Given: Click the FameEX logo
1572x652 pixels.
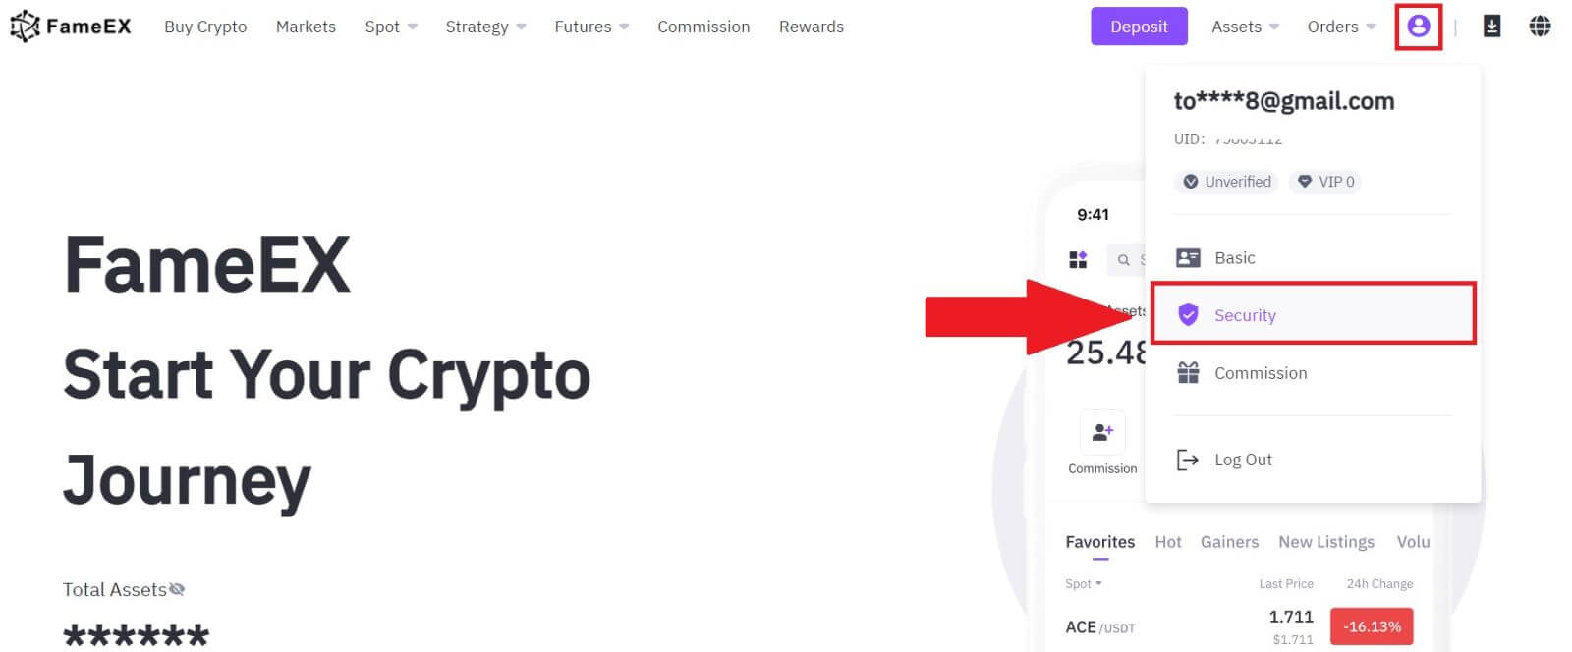Looking at the screenshot, I should point(69,26).
